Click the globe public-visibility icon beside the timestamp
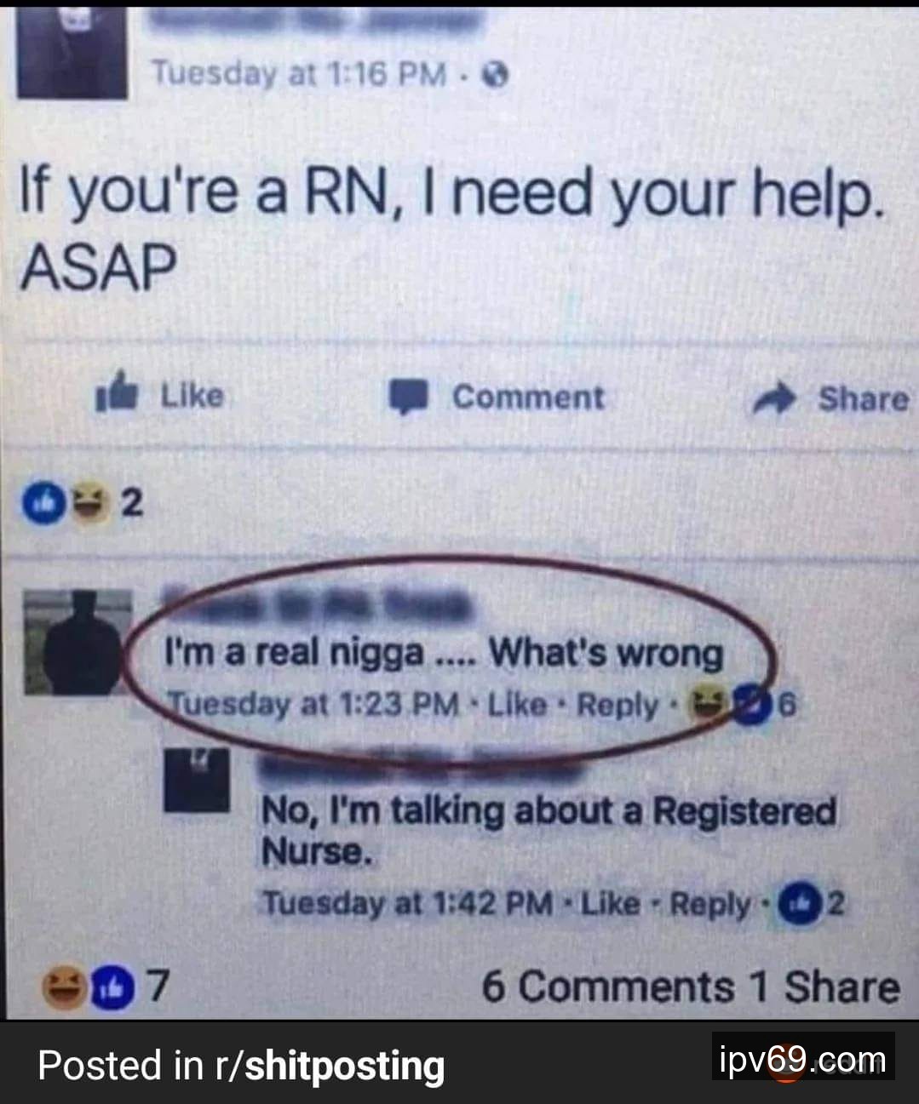 pos(496,77)
